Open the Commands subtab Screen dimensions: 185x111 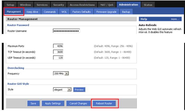pyautogui.click(x=50, y=12)
